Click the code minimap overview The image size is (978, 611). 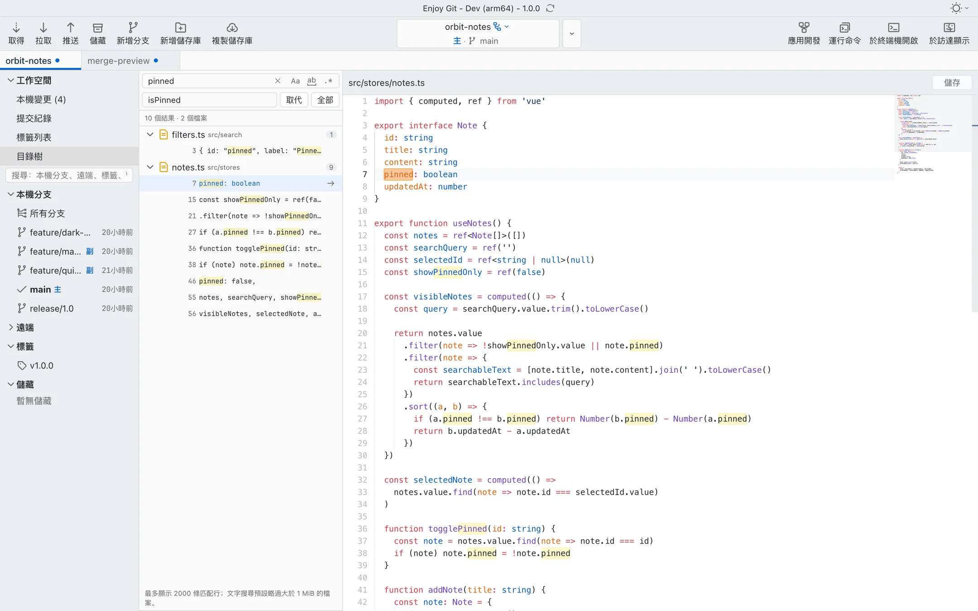[x=933, y=134]
